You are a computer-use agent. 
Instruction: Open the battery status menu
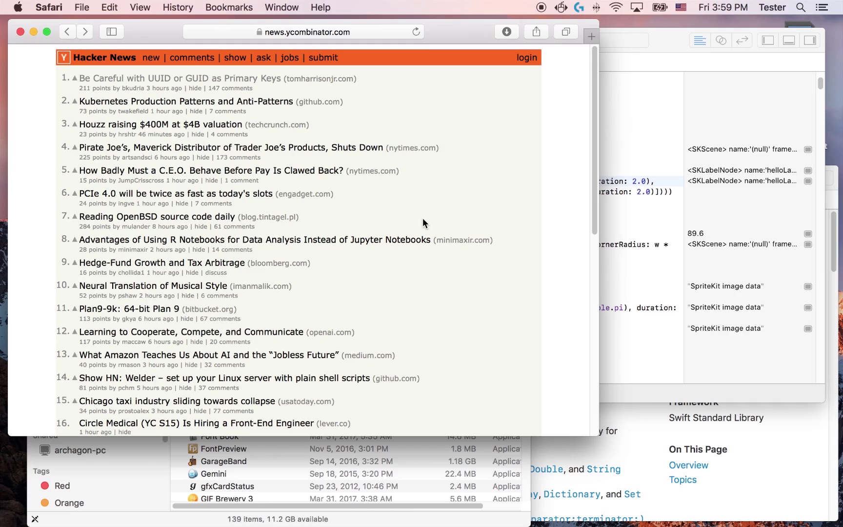tap(660, 7)
